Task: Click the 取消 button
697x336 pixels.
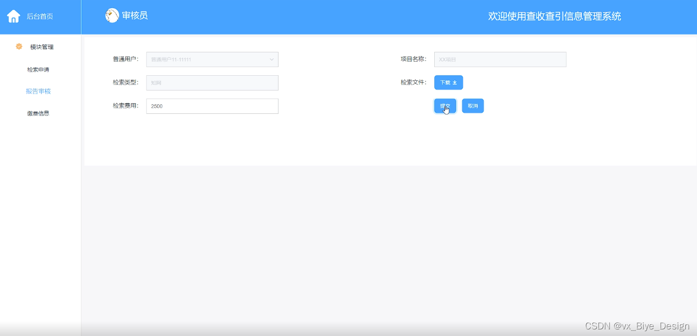Action: point(473,106)
